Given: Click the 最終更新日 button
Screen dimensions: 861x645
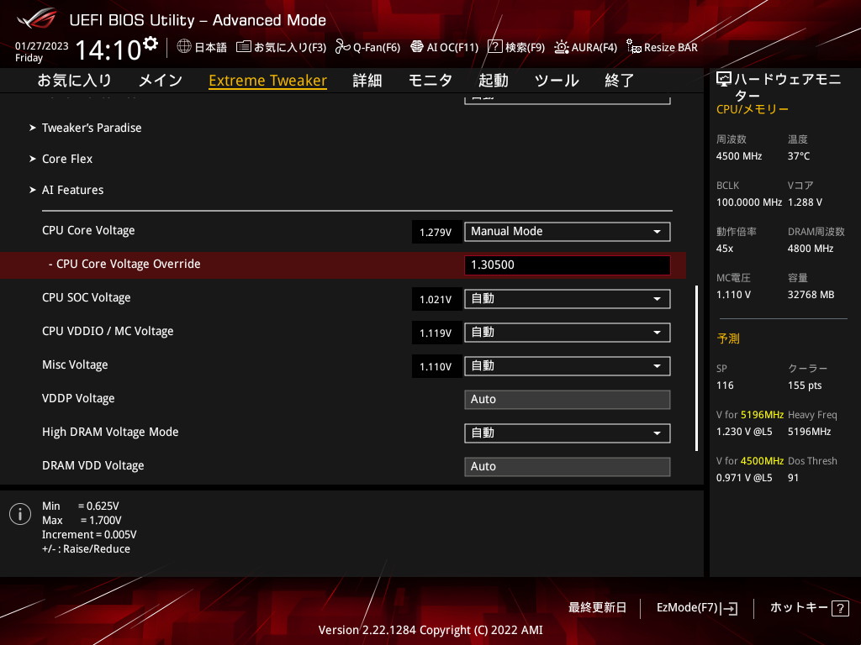Looking at the screenshot, I should 597,608.
